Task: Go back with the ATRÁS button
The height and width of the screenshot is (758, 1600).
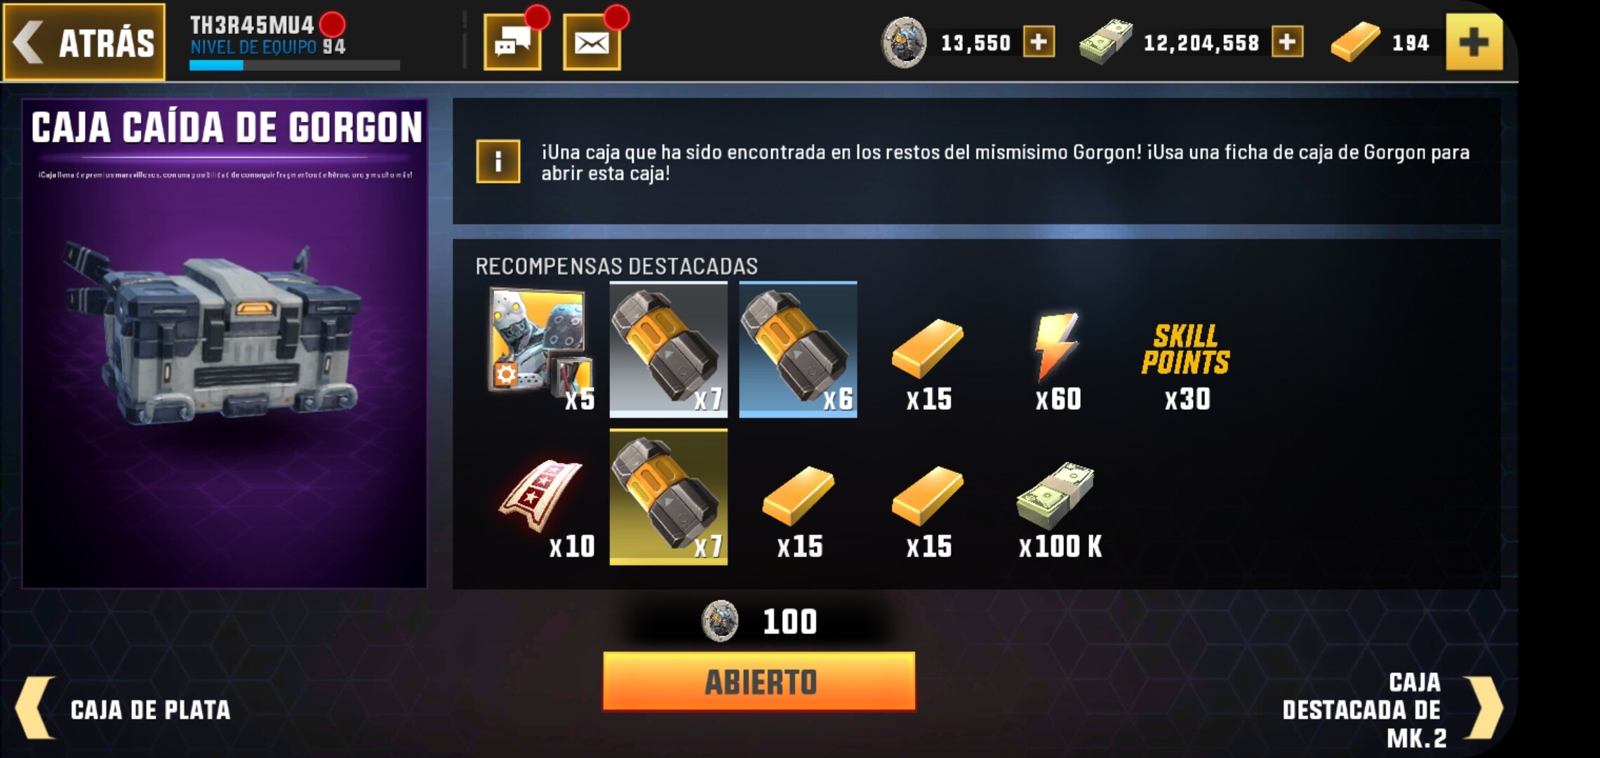Action: pos(84,42)
